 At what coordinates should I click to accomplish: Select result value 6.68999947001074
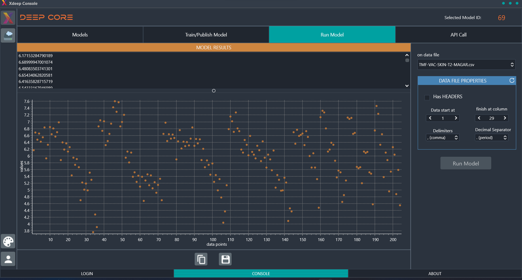(36, 62)
